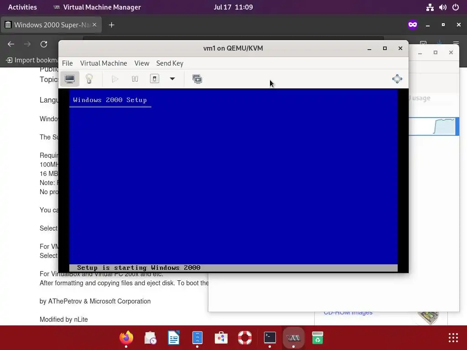Show virtual hardware details lightbulb
This screenshot has width=467, height=350.
click(89, 79)
